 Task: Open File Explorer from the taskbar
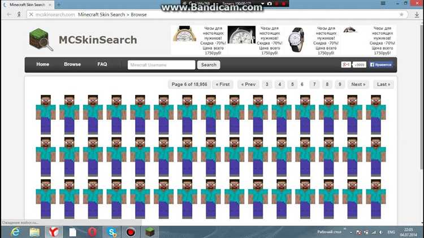[34, 232]
